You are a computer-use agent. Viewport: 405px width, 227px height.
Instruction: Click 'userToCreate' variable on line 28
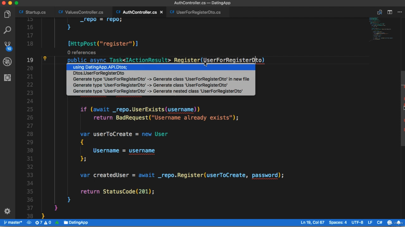pos(113,134)
